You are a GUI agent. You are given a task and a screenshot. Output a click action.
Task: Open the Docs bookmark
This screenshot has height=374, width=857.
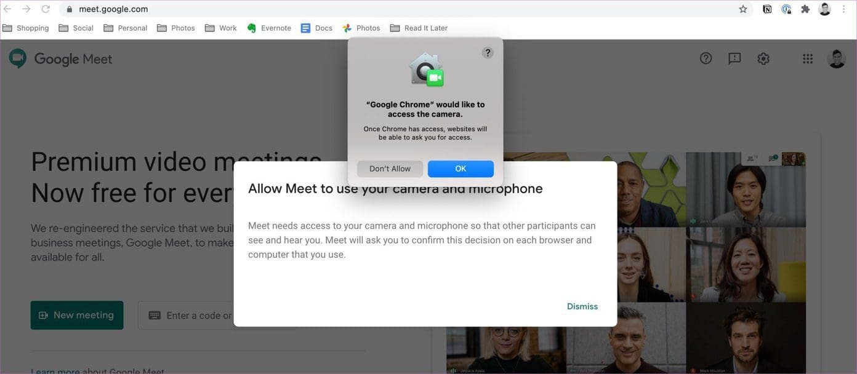316,28
